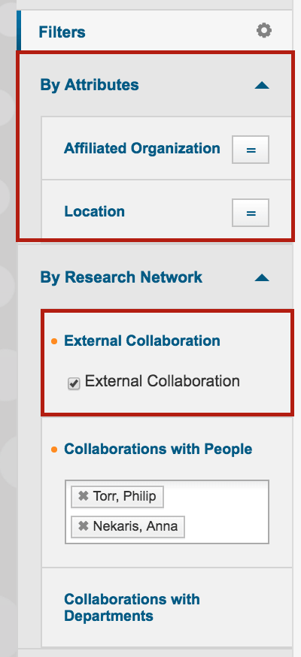Viewport: 301px width, 657px height.
Task: Open the External Collaboration filter heading
Action: click(141, 341)
